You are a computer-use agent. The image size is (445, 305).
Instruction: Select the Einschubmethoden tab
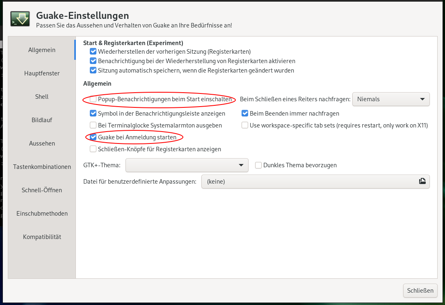(42, 213)
